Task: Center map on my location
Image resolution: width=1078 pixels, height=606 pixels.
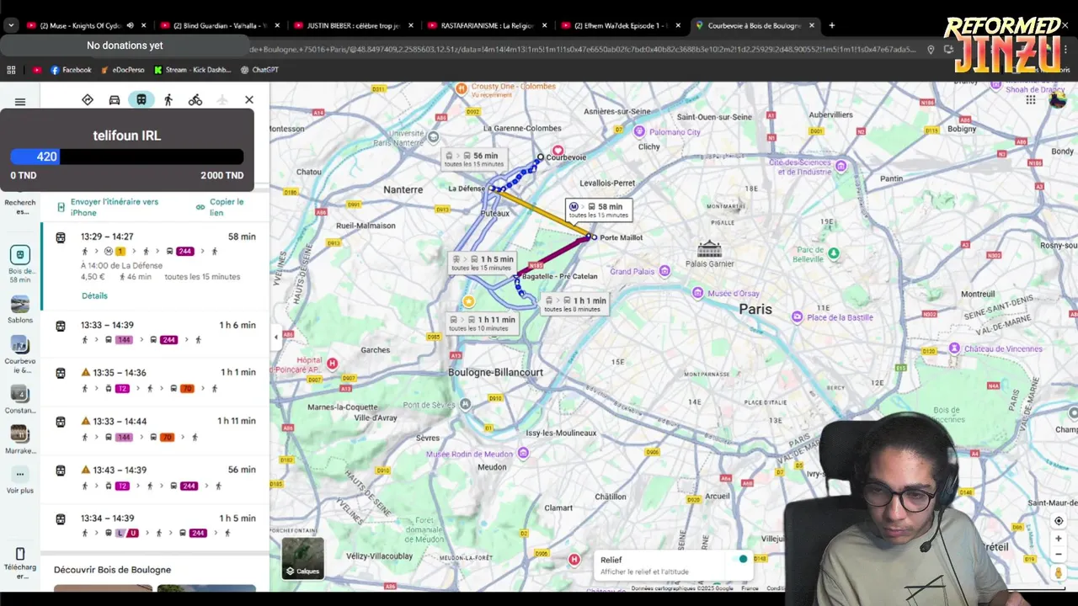Action: click(1059, 521)
